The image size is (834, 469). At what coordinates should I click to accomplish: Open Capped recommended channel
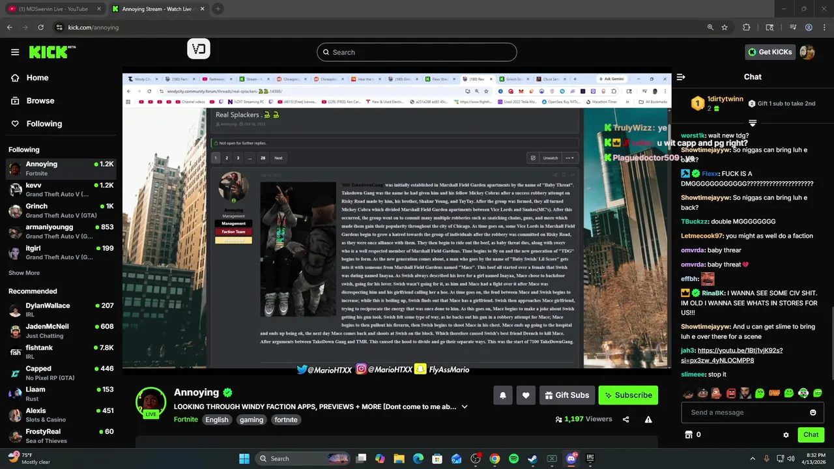click(60, 373)
